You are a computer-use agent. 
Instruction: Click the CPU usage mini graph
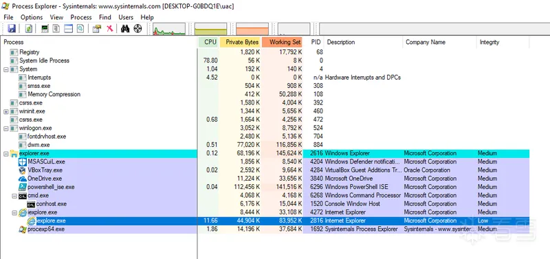pyautogui.click(x=169, y=29)
